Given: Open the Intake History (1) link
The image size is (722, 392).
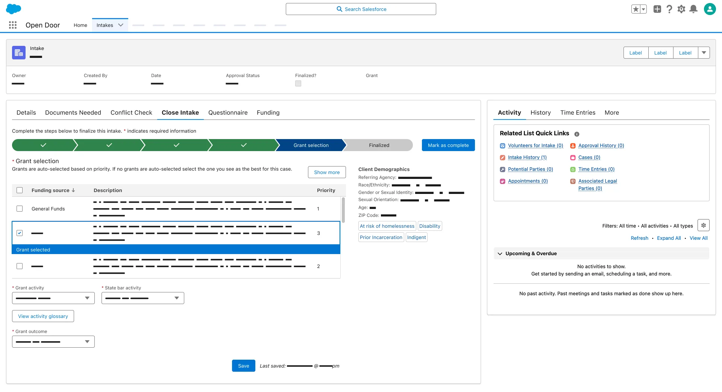Looking at the screenshot, I should [x=527, y=157].
